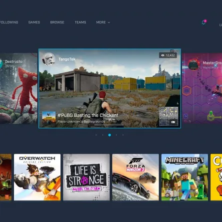Image resolution: width=222 pixels, height=222 pixels.
Task: Click the TangoTek streamer name
Action: coord(67,59)
